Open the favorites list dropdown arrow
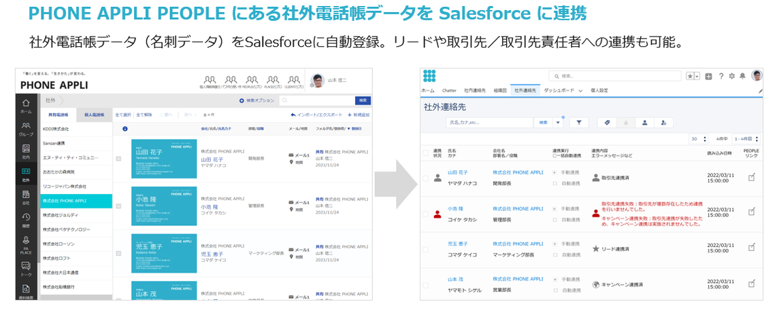 point(697,76)
